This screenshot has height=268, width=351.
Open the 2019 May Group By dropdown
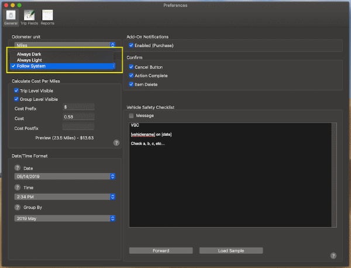[64, 218]
